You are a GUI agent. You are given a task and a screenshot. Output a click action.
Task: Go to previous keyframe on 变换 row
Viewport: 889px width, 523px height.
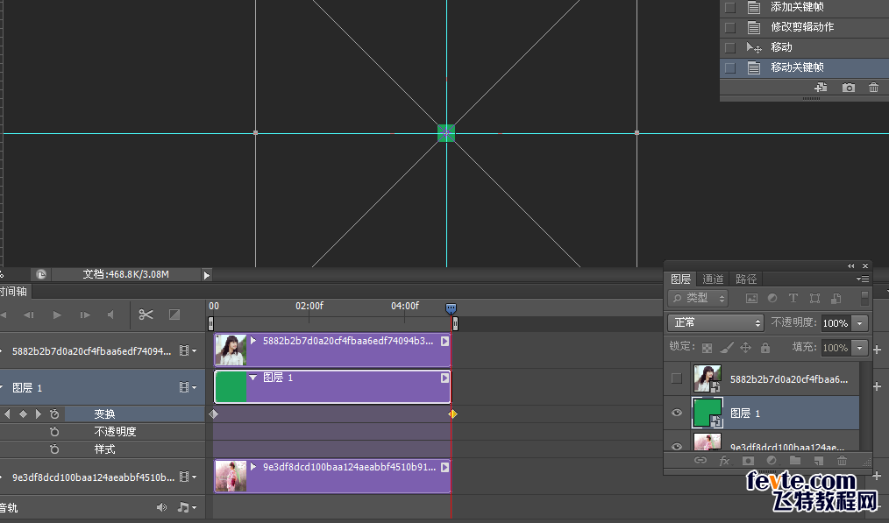coord(7,414)
